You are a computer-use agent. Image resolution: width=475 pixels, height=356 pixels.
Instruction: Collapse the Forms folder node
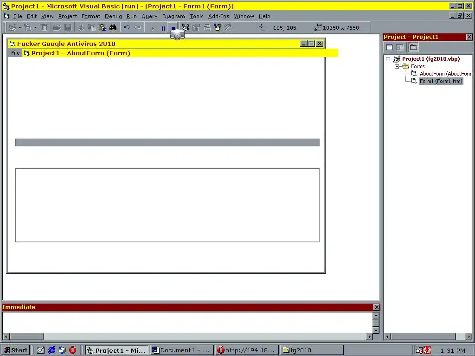coord(397,66)
